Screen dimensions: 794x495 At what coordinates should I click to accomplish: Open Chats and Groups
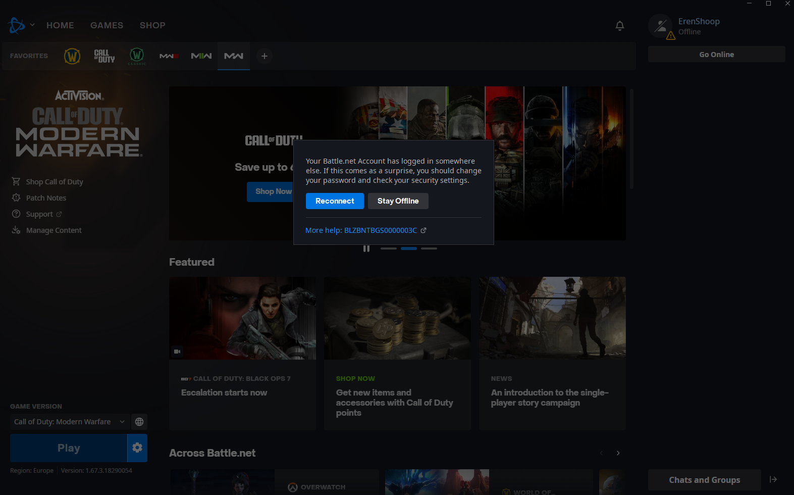click(x=705, y=480)
